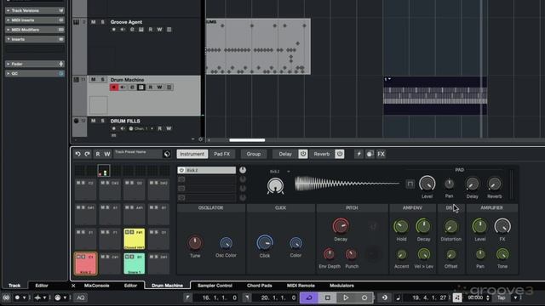Open Groove Agent instrument editor keyboard icon
545x306 pixels.
point(141,30)
